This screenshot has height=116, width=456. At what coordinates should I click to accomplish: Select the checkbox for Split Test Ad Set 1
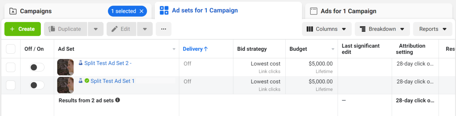click(x=11, y=85)
